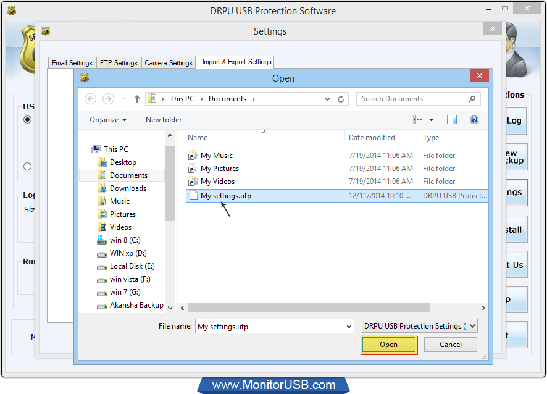Screen dimensions: 547x394
Task: Click the My Pictures folder icon
Action: click(192, 169)
